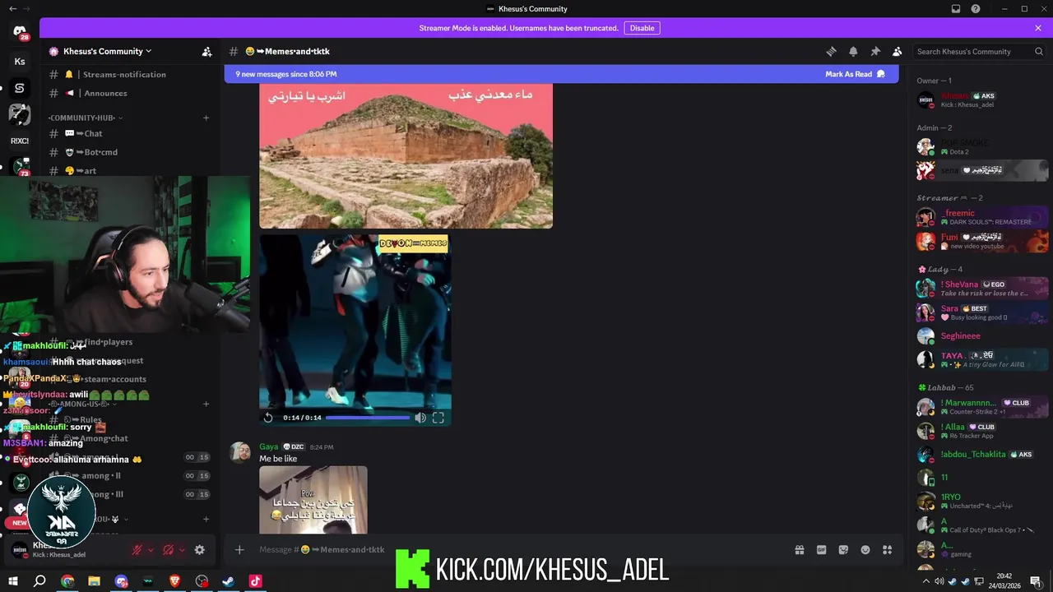Viewport: 1053px width, 592px height.
Task: Open the sticker picker
Action: [843, 549]
